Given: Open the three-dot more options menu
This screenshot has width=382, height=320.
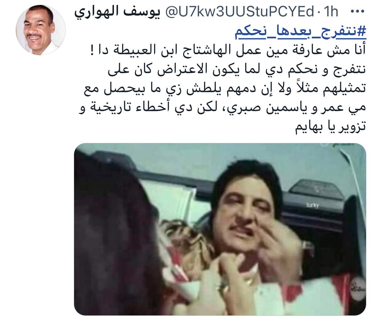Looking at the screenshot, I should [358, 11].
